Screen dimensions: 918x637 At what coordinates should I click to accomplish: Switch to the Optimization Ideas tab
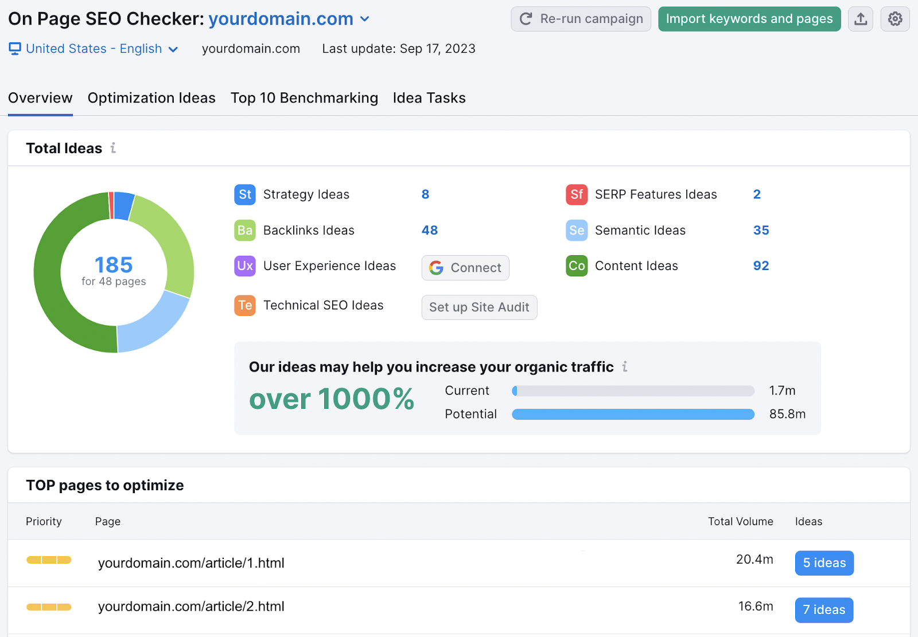click(151, 97)
